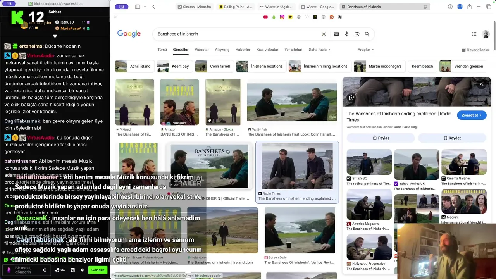Click the purple microphone icon in chat input
This screenshot has width=496, height=279.
click(9, 270)
